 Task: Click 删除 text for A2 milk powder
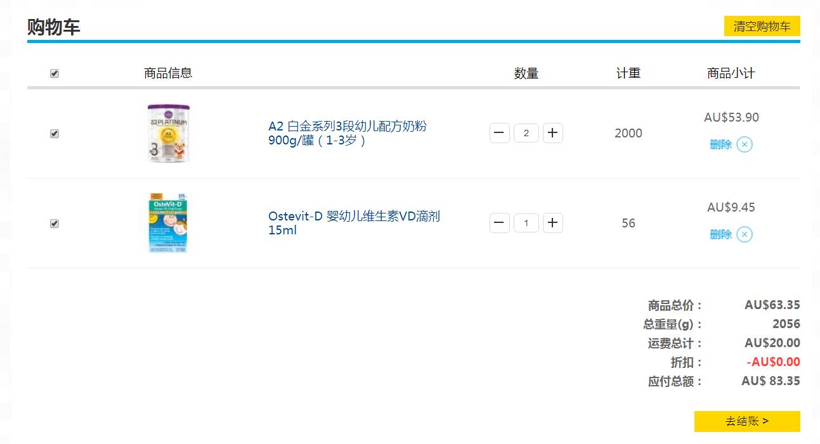(x=720, y=144)
